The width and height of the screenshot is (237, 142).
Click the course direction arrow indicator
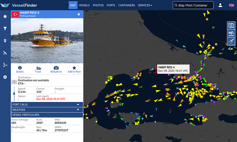pos(14,94)
